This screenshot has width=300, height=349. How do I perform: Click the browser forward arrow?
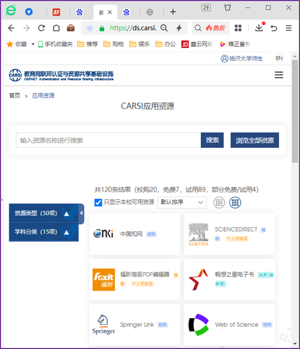(x=26, y=28)
